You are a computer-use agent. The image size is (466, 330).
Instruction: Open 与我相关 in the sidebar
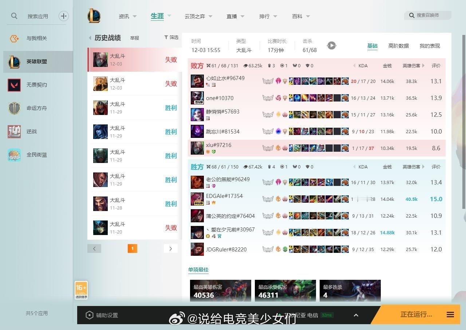[x=36, y=38]
